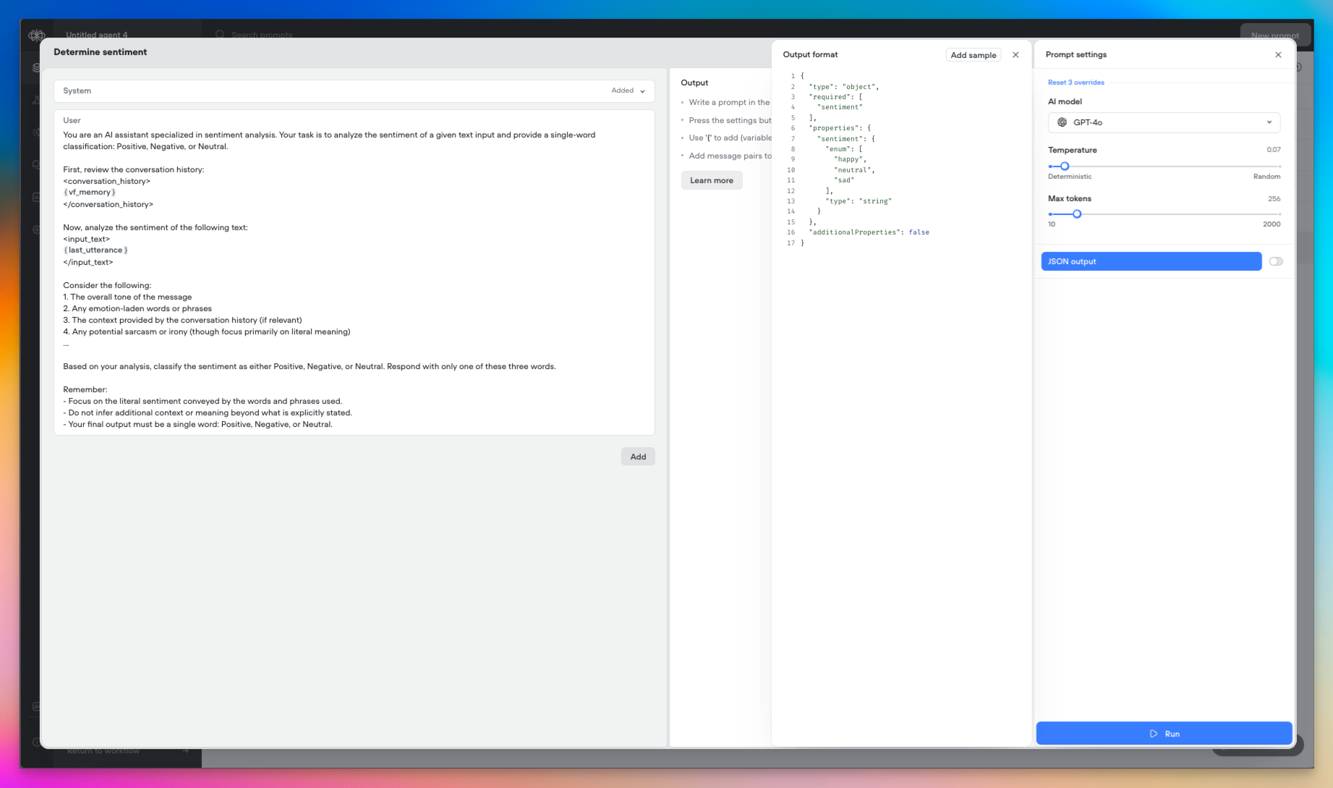1333x788 pixels.
Task: Close the Prompt settings panel
Action: pyautogui.click(x=1278, y=54)
